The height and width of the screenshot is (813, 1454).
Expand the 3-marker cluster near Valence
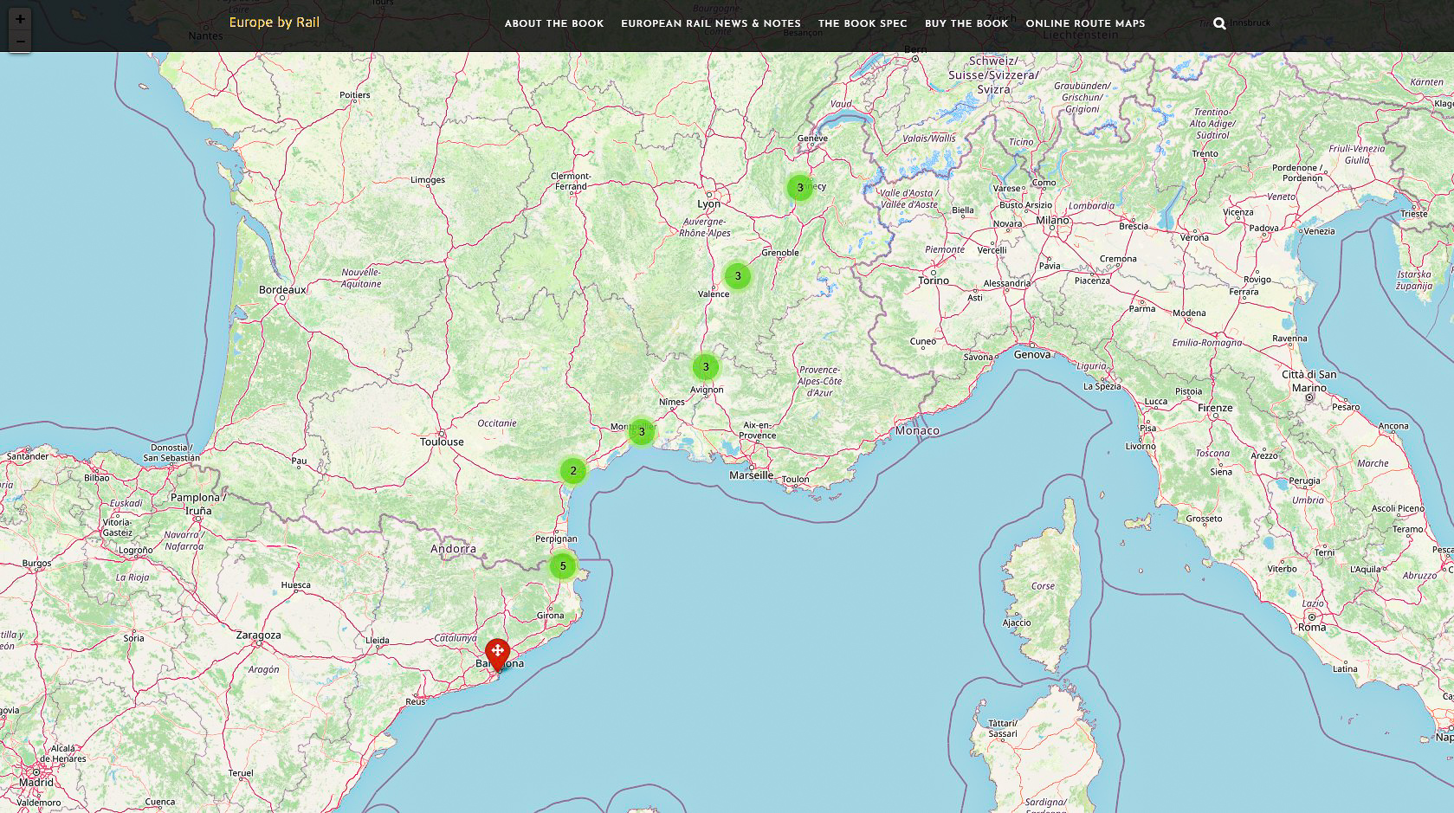(738, 276)
